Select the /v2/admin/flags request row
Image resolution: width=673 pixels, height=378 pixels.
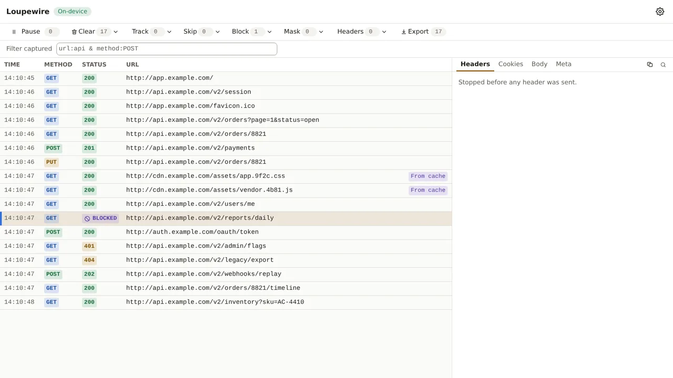pos(226,246)
